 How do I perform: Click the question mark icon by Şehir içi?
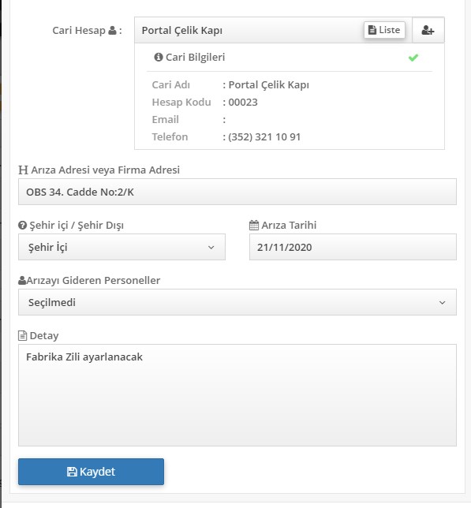(22, 225)
